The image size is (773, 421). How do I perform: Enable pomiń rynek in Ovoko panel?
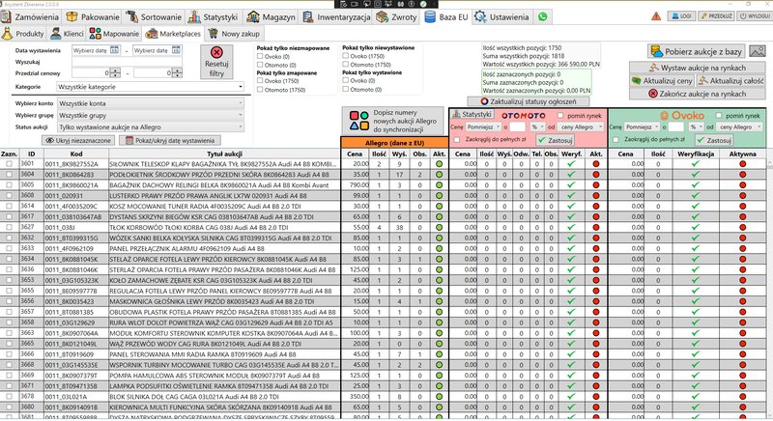click(x=718, y=115)
